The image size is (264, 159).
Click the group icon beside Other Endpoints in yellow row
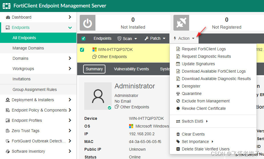(x=95, y=57)
